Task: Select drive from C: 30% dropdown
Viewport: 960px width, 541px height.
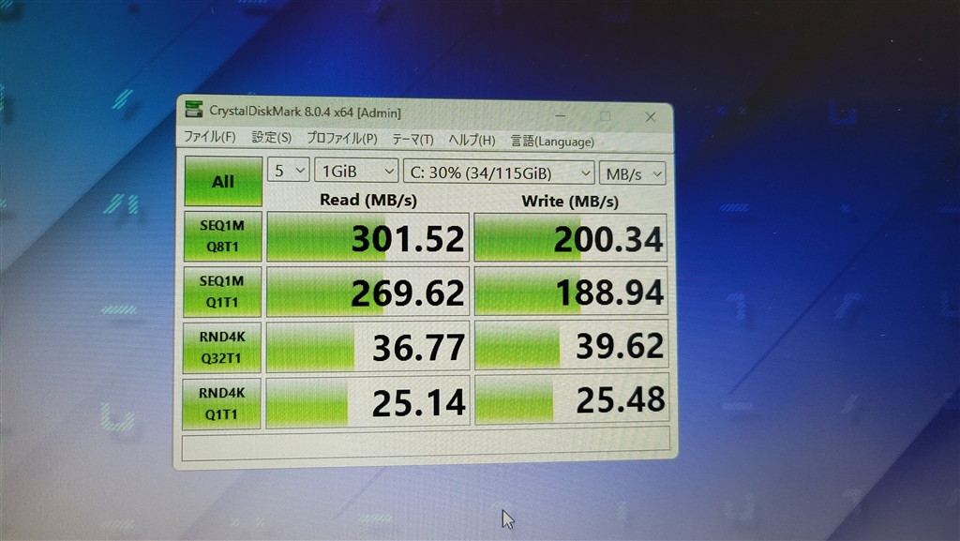Action: pos(498,173)
